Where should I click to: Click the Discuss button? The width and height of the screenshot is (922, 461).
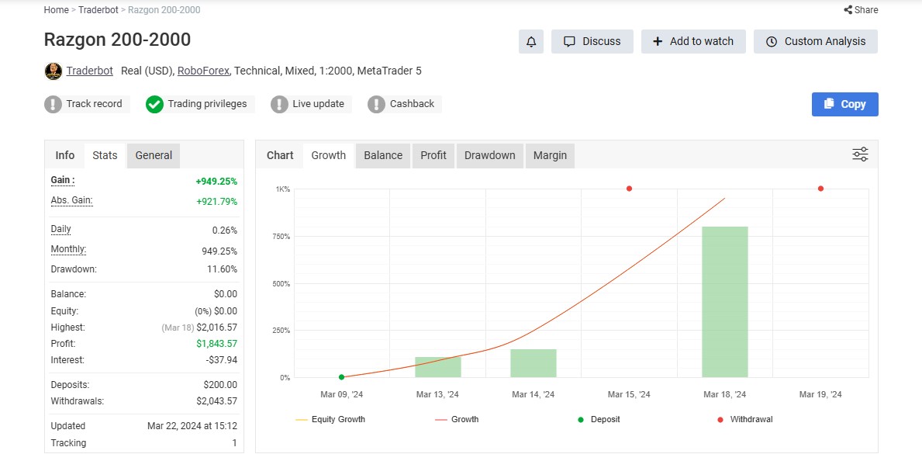592,42
